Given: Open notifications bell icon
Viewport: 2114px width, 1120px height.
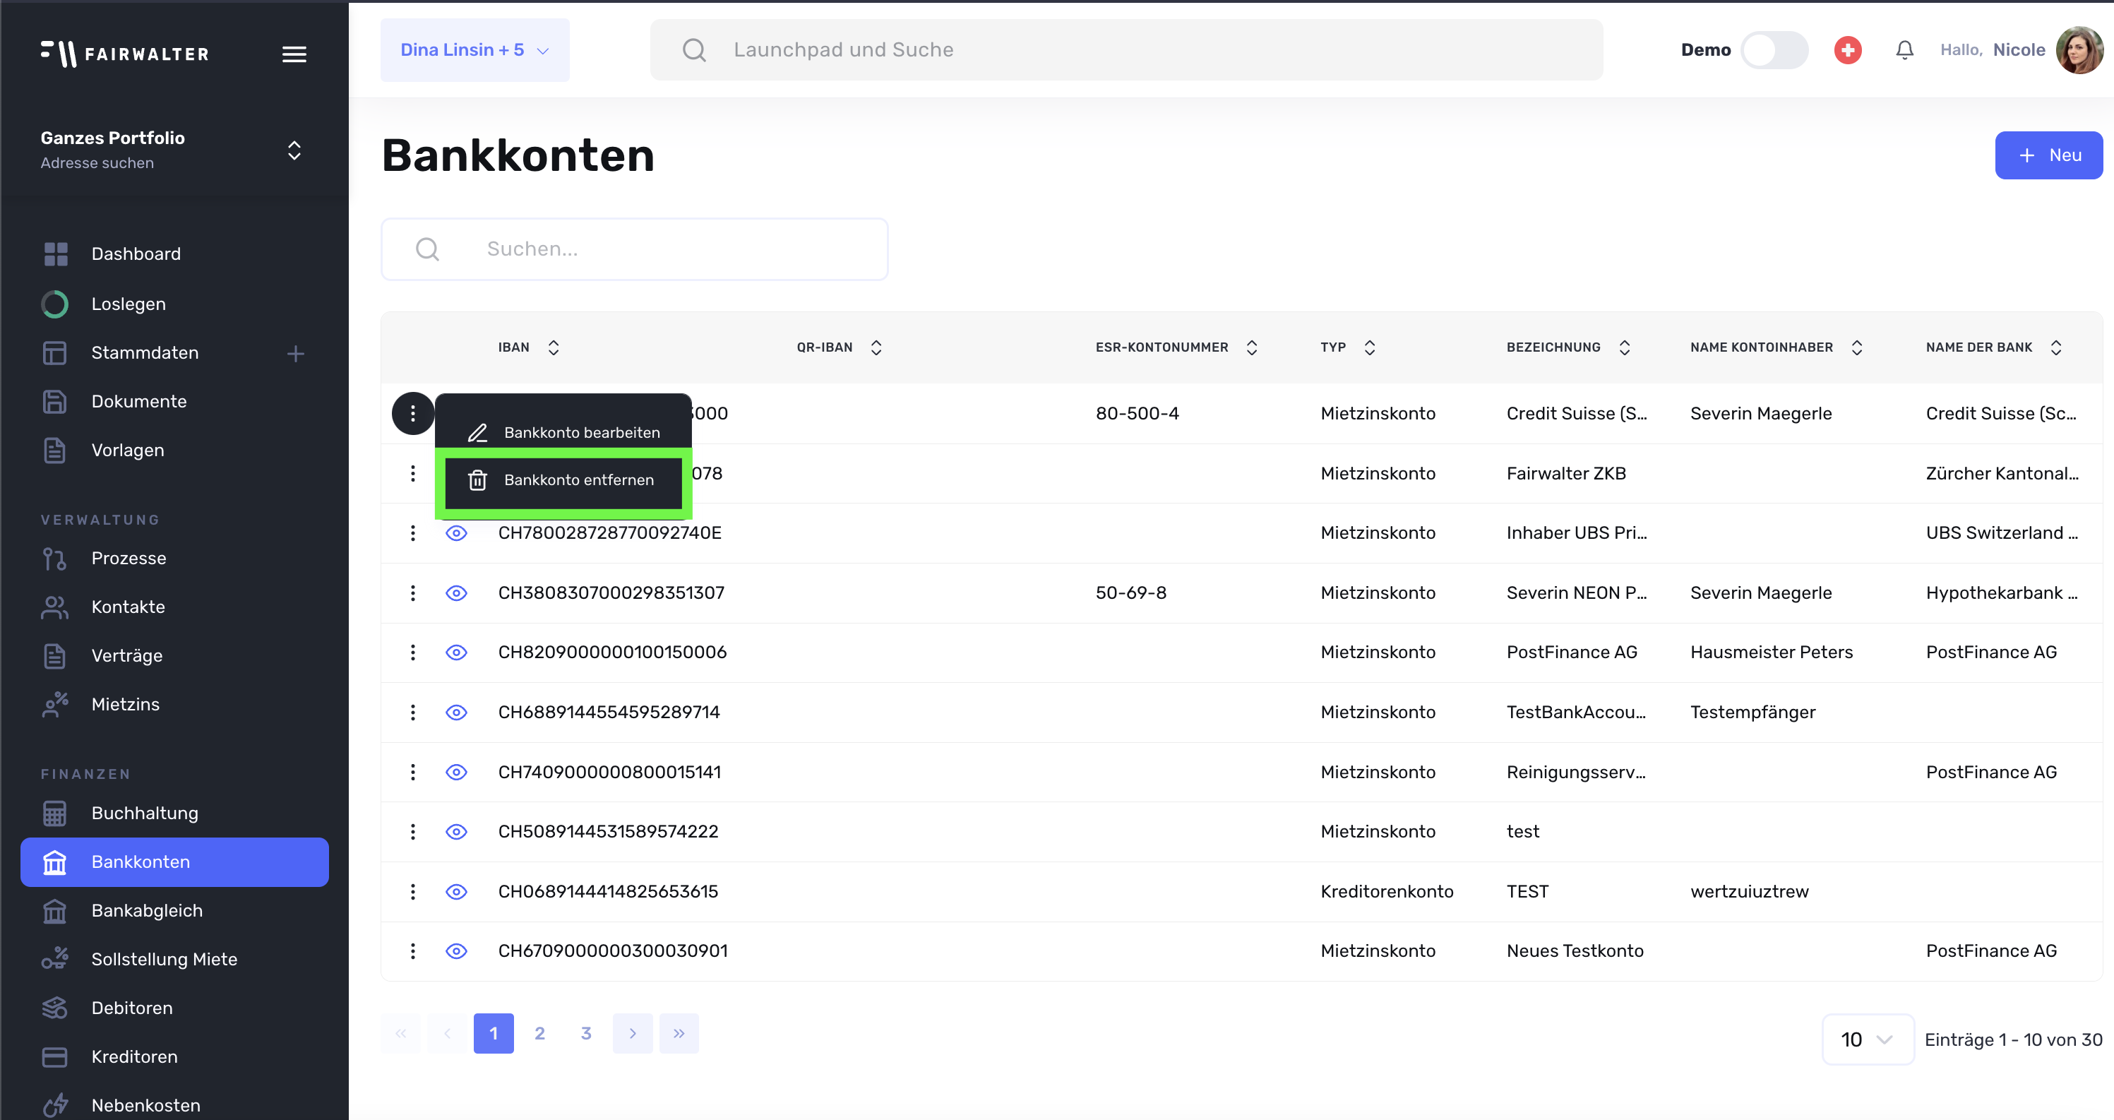Looking at the screenshot, I should coord(1904,50).
